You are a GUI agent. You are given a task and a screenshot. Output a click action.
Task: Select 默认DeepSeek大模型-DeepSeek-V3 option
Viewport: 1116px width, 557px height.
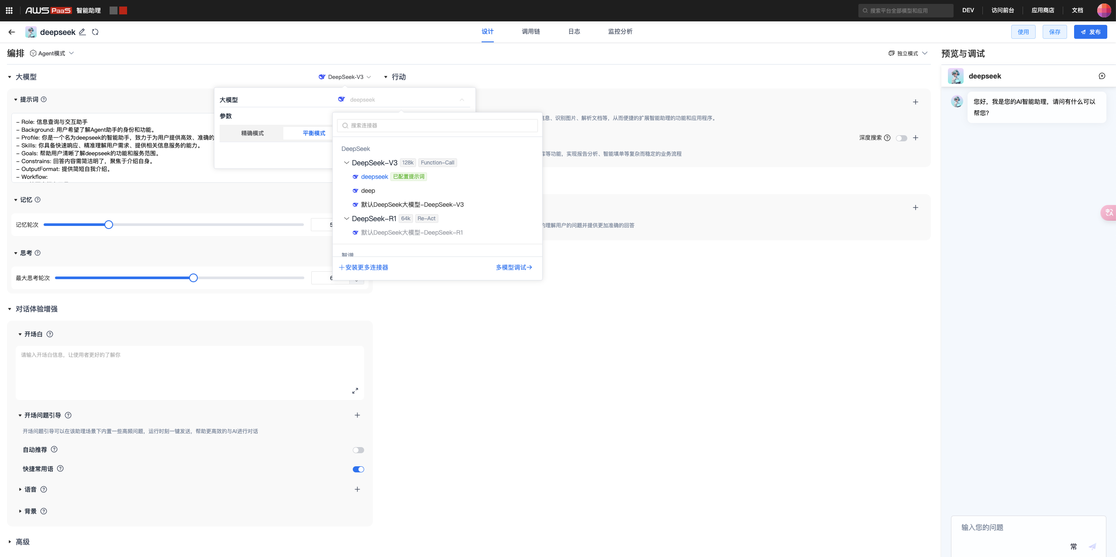412,205
